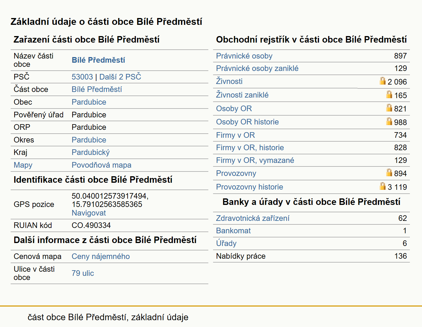The image size is (422, 327).
Task: Open Ceny nájemného price map
Action: [101, 256]
